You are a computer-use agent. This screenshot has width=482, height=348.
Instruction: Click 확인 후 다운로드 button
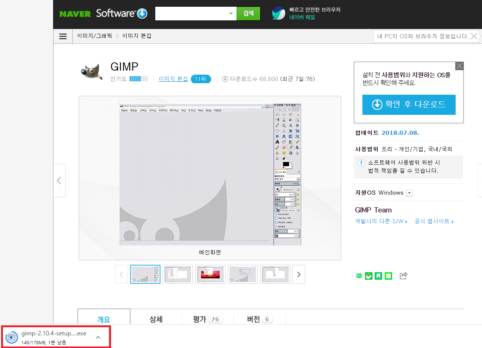[x=409, y=104]
